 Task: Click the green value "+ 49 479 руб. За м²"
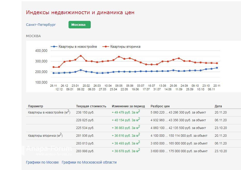coord(126,112)
